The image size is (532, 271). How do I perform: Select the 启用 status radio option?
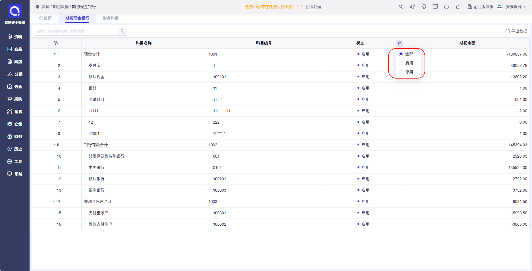pyautogui.click(x=401, y=63)
